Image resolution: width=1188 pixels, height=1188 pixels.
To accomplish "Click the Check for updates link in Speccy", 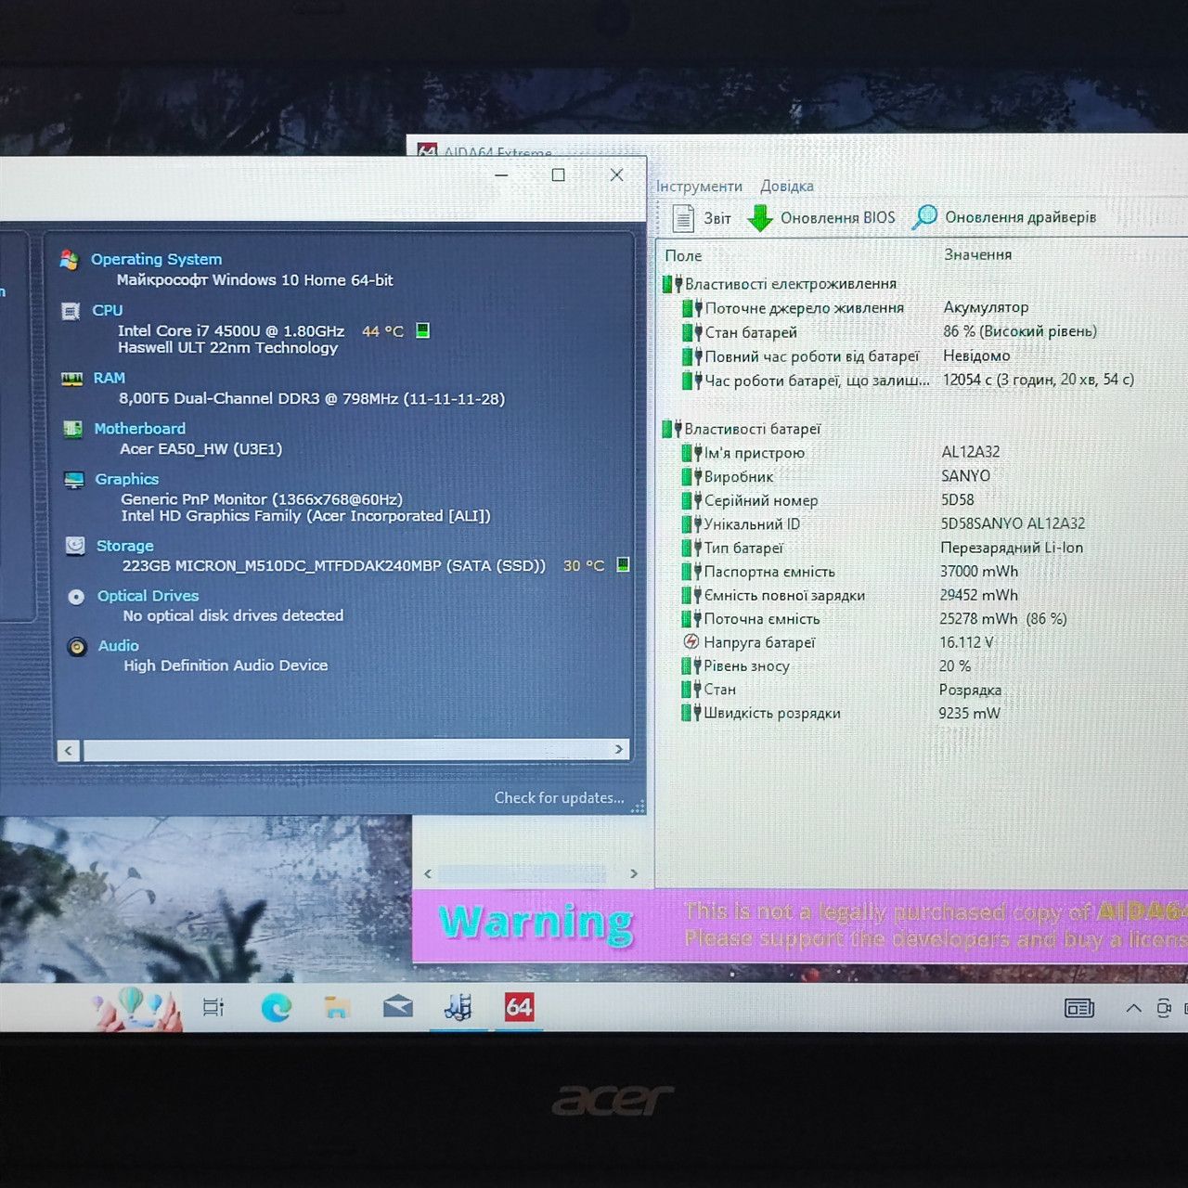I will coord(560,797).
